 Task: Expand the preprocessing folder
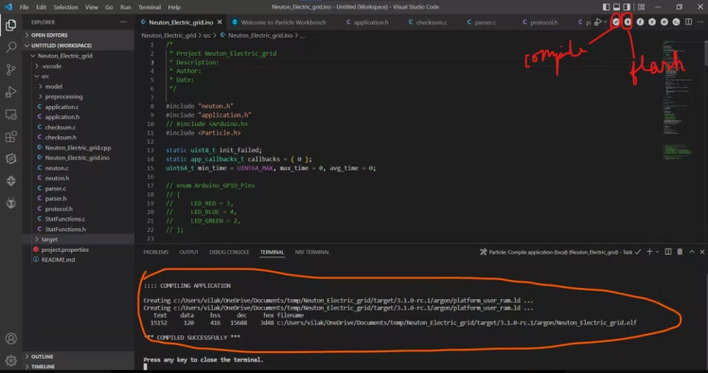click(79, 97)
